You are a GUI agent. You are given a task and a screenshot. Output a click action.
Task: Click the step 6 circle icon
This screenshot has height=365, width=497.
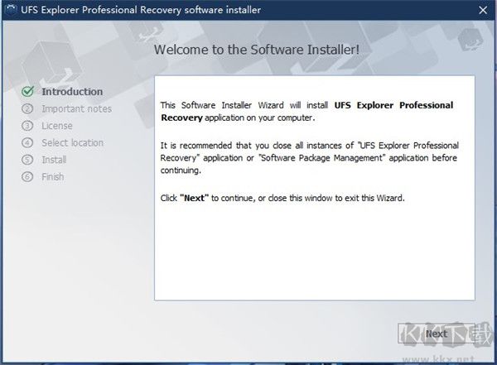click(27, 177)
